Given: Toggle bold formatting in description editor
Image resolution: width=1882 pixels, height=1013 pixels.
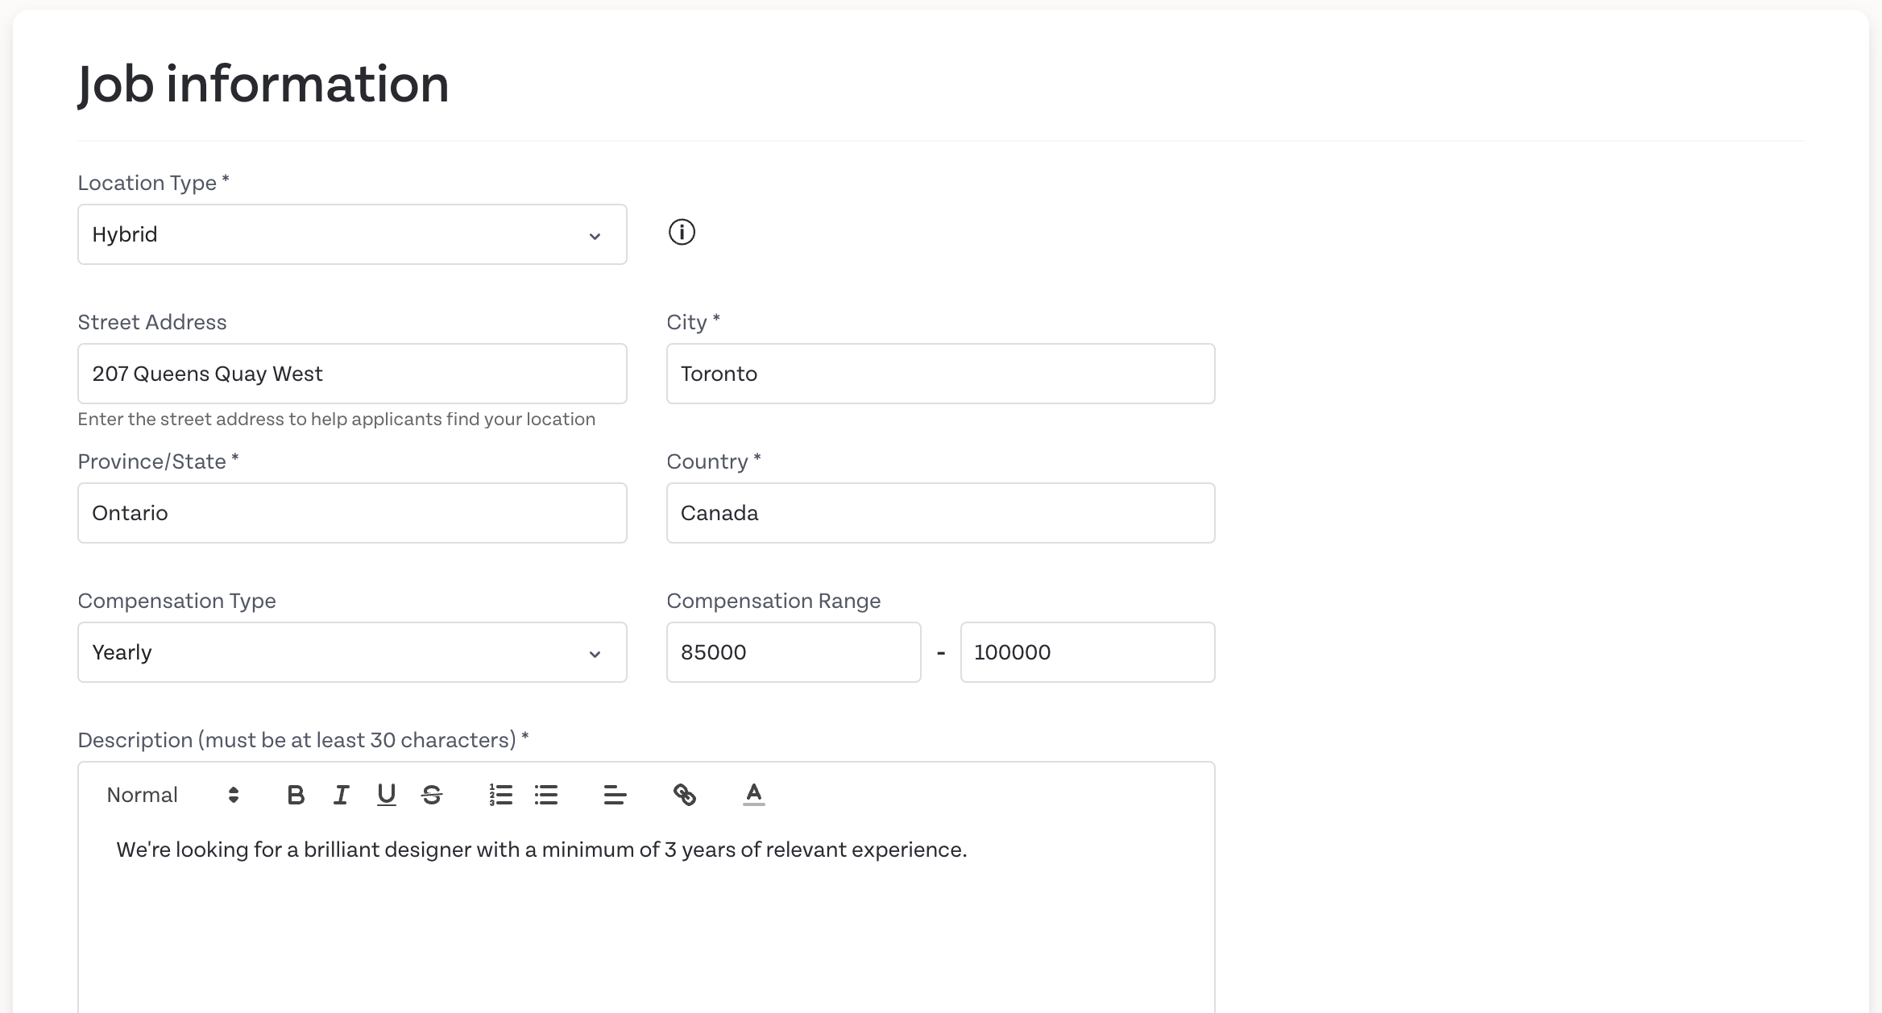Looking at the screenshot, I should 296,796.
